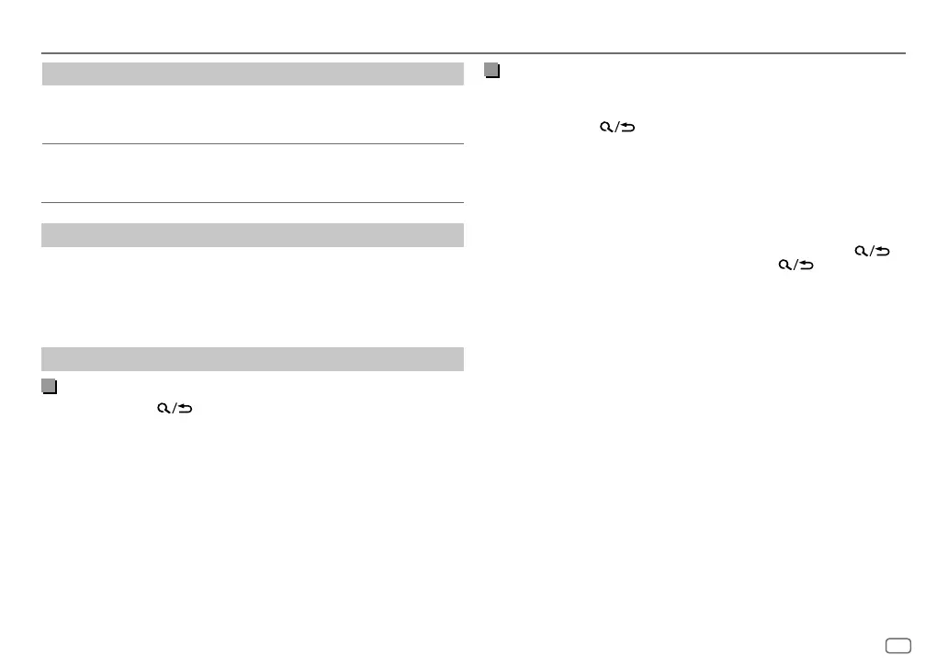Select the topmost gray header bar
The height and width of the screenshot is (667, 948).
click(x=253, y=73)
